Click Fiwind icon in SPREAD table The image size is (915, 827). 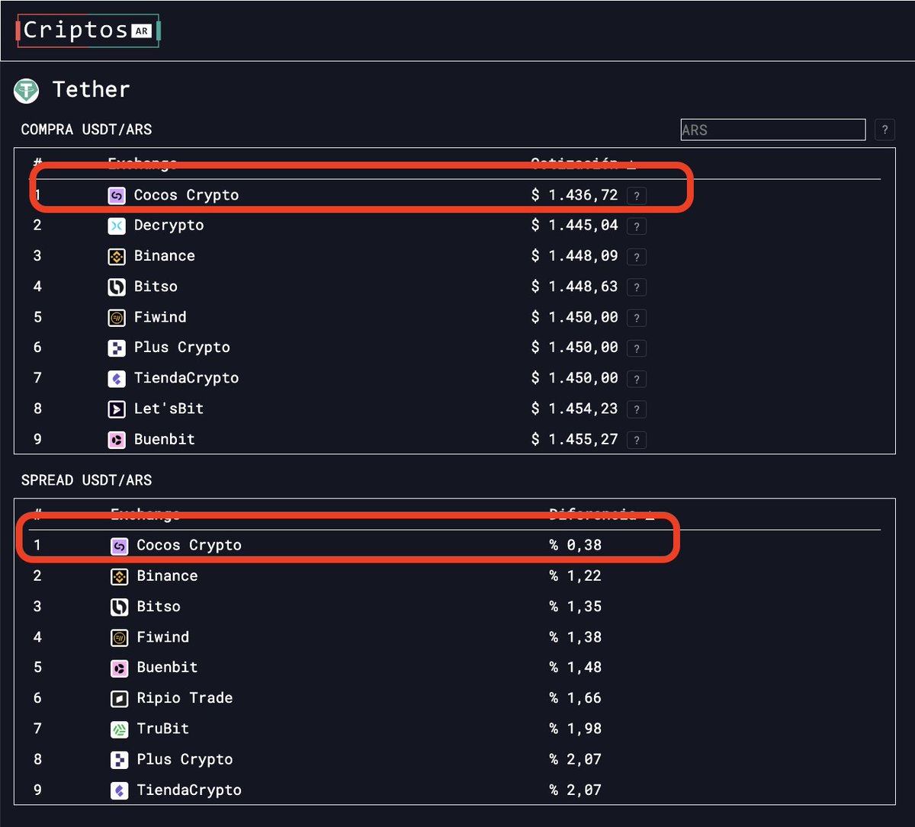click(119, 637)
